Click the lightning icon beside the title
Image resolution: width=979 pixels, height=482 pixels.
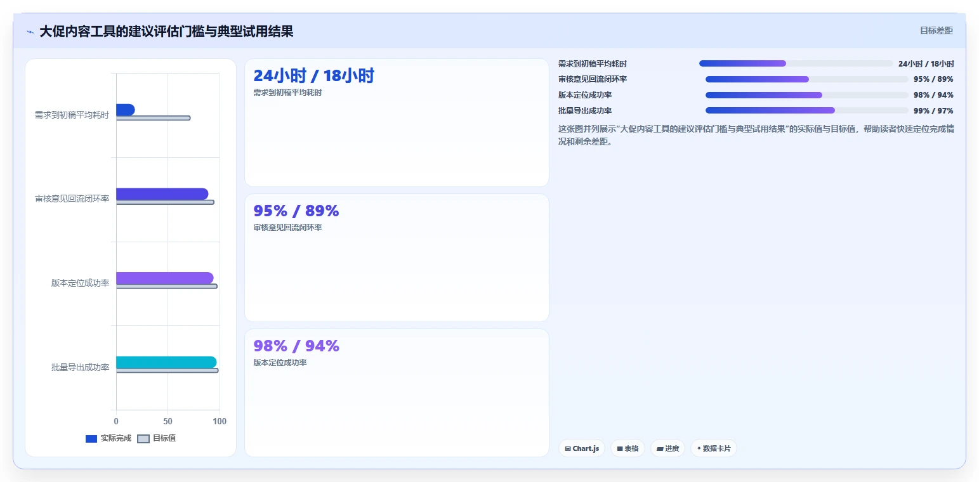tap(30, 32)
